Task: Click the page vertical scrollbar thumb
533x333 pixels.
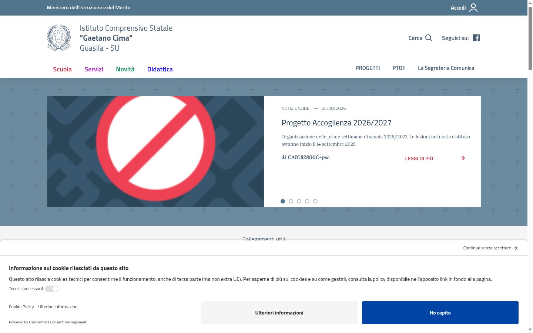Action: coord(530,38)
